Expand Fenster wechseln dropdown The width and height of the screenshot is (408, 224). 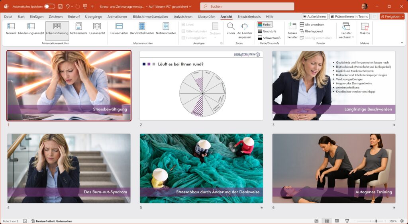(x=346, y=30)
